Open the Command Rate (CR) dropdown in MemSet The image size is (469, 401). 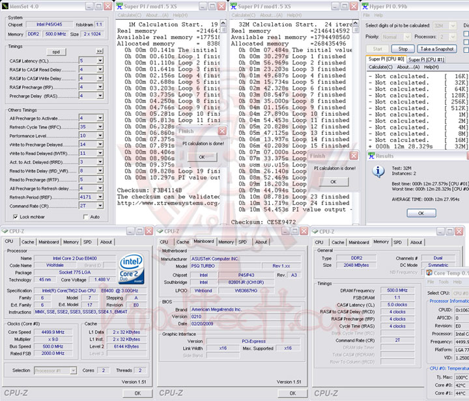[x=100, y=206]
